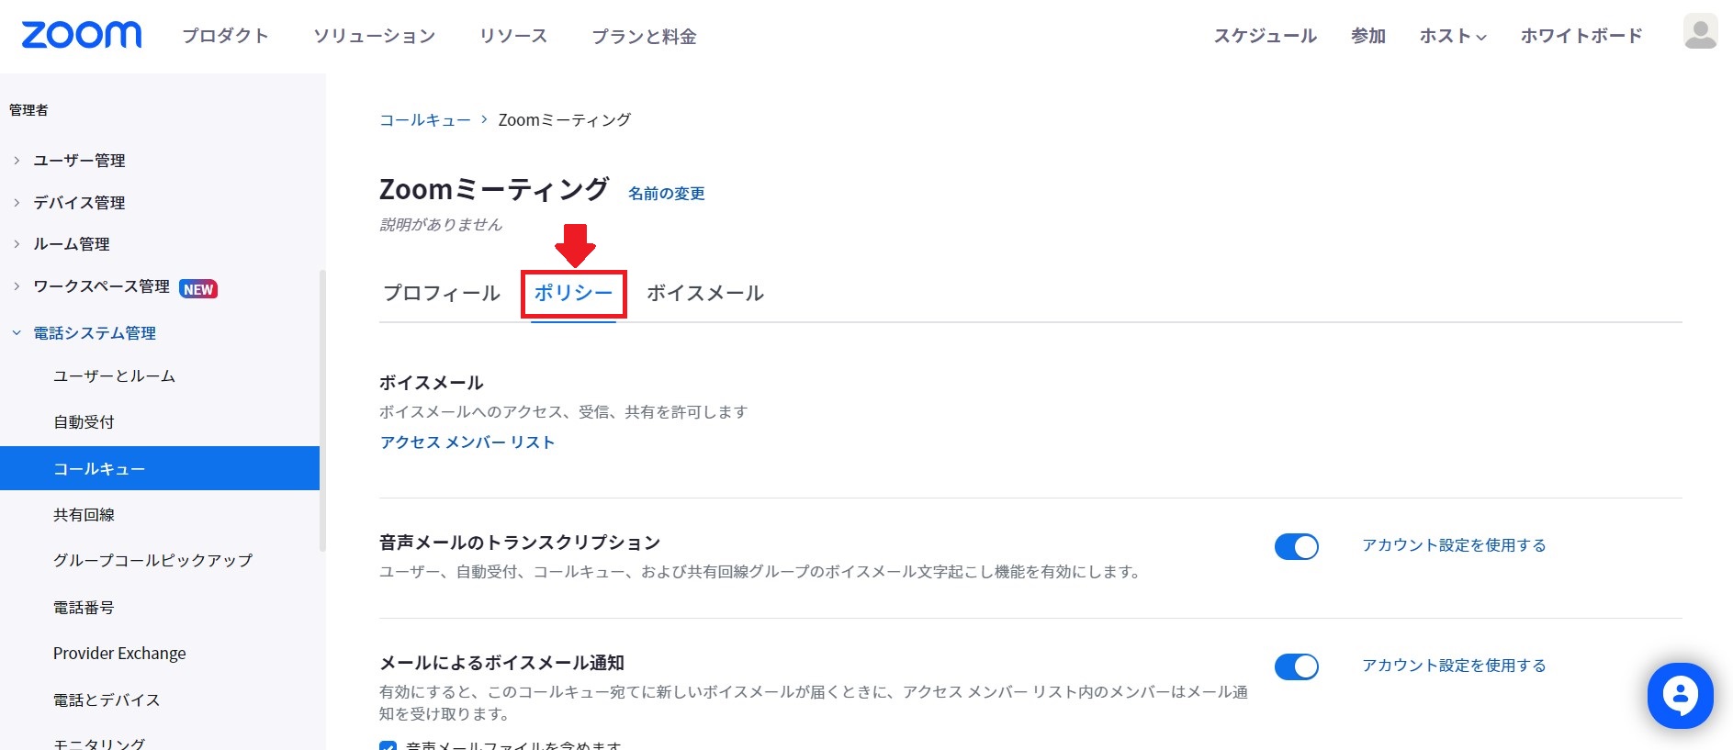Screen dimensions: 1733x750
Task: Click the コールキュー breadcrumb link
Action: 425,120
